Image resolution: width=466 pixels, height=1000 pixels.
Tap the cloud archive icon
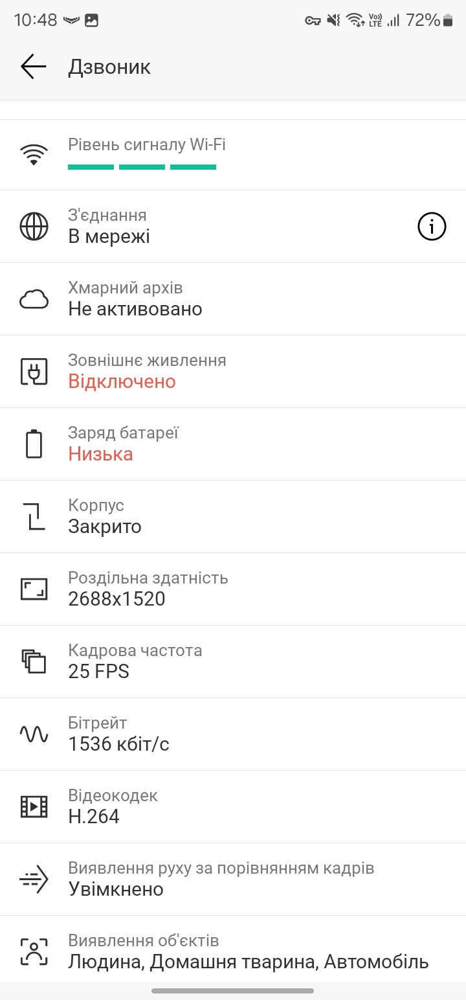[x=34, y=299]
